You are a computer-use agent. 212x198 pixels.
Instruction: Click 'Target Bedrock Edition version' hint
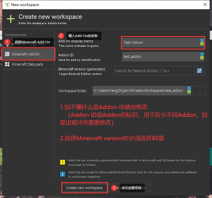tap(80, 74)
